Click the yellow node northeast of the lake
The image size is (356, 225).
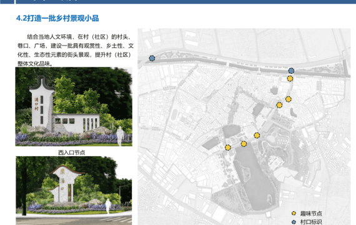pyautogui.click(x=257, y=136)
